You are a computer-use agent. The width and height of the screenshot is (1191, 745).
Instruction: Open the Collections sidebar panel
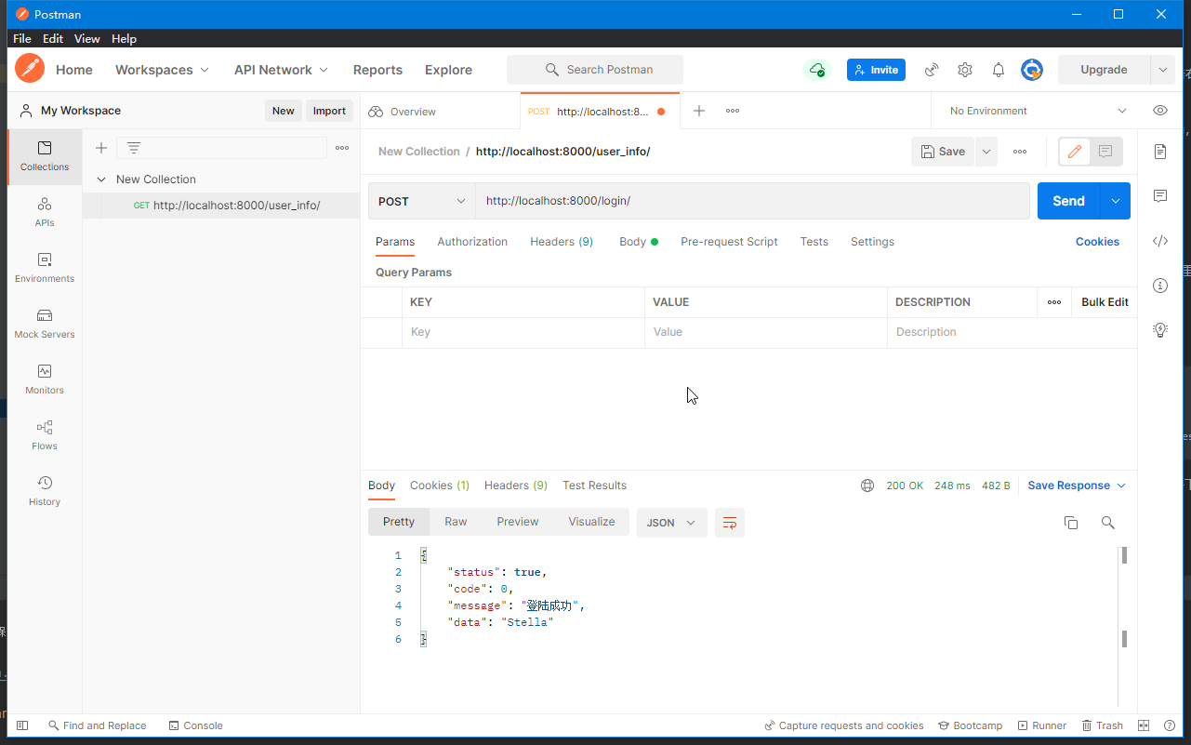(45, 156)
